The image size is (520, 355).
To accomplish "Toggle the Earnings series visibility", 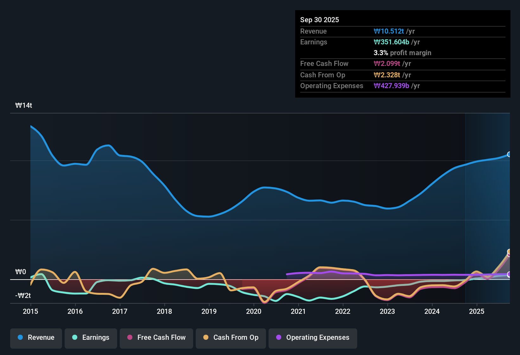I will (91, 338).
